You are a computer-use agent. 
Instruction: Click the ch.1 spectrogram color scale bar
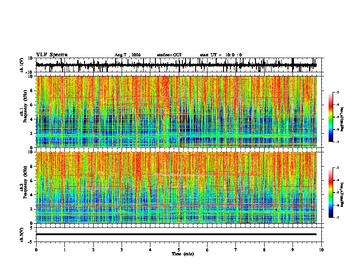click(x=330, y=117)
